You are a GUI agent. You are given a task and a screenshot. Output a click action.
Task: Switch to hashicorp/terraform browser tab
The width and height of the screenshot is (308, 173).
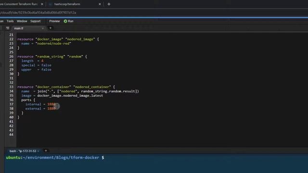[x=67, y=4]
